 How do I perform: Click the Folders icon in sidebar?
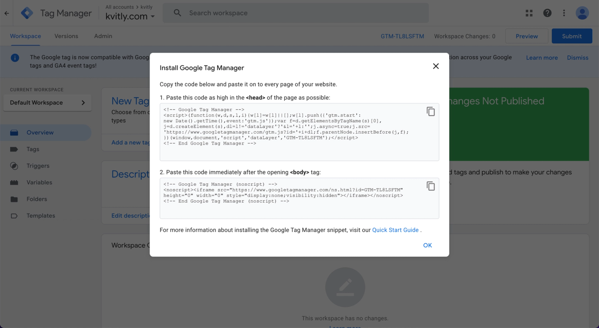coord(14,199)
